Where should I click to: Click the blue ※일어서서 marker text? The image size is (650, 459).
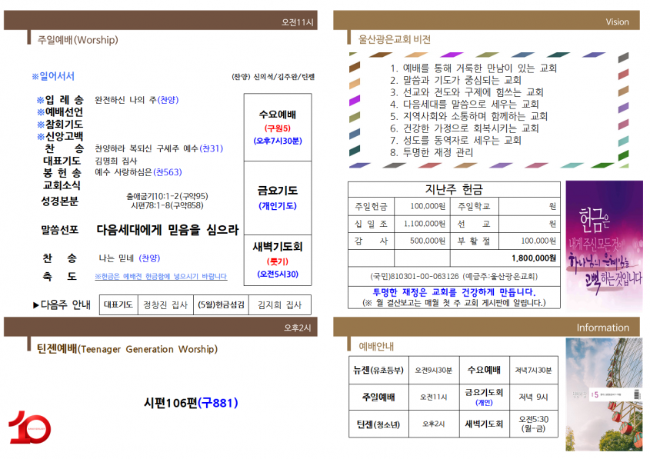[53, 76]
